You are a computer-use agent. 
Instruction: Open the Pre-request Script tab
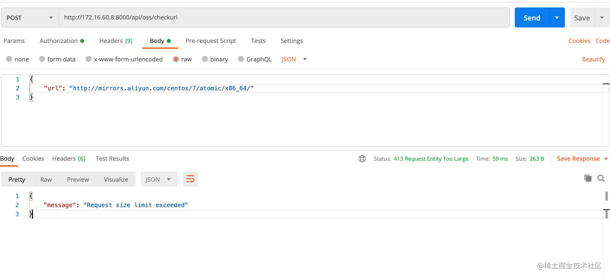(211, 41)
